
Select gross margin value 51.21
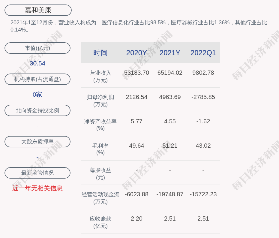[170, 146]
